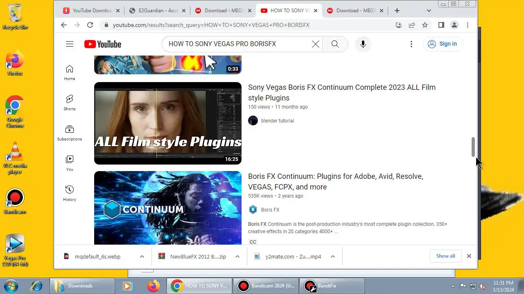This screenshot has width=524, height=294.
Task: Go back with the browser back arrow
Action: pyautogui.click(x=64, y=25)
